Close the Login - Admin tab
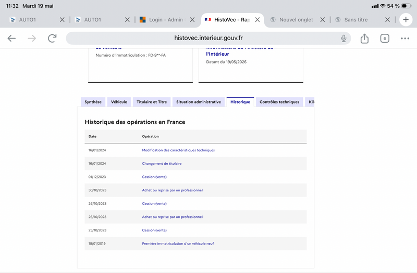The width and height of the screenshot is (417, 273). (192, 20)
